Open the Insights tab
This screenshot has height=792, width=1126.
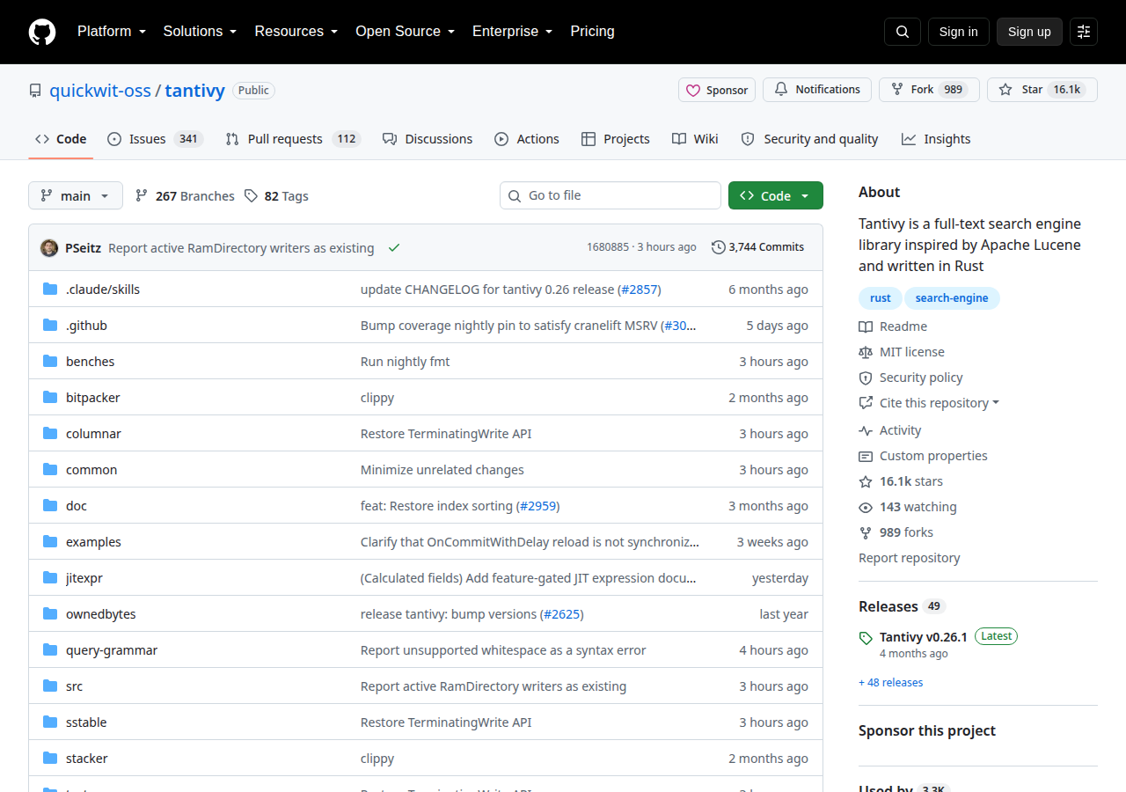pos(936,139)
